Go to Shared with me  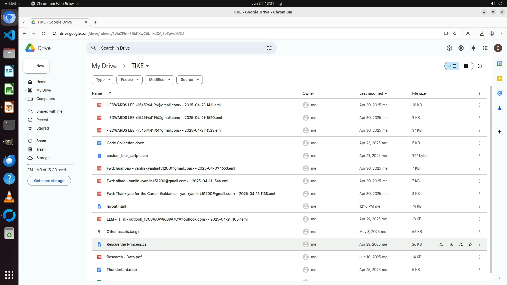(49, 111)
